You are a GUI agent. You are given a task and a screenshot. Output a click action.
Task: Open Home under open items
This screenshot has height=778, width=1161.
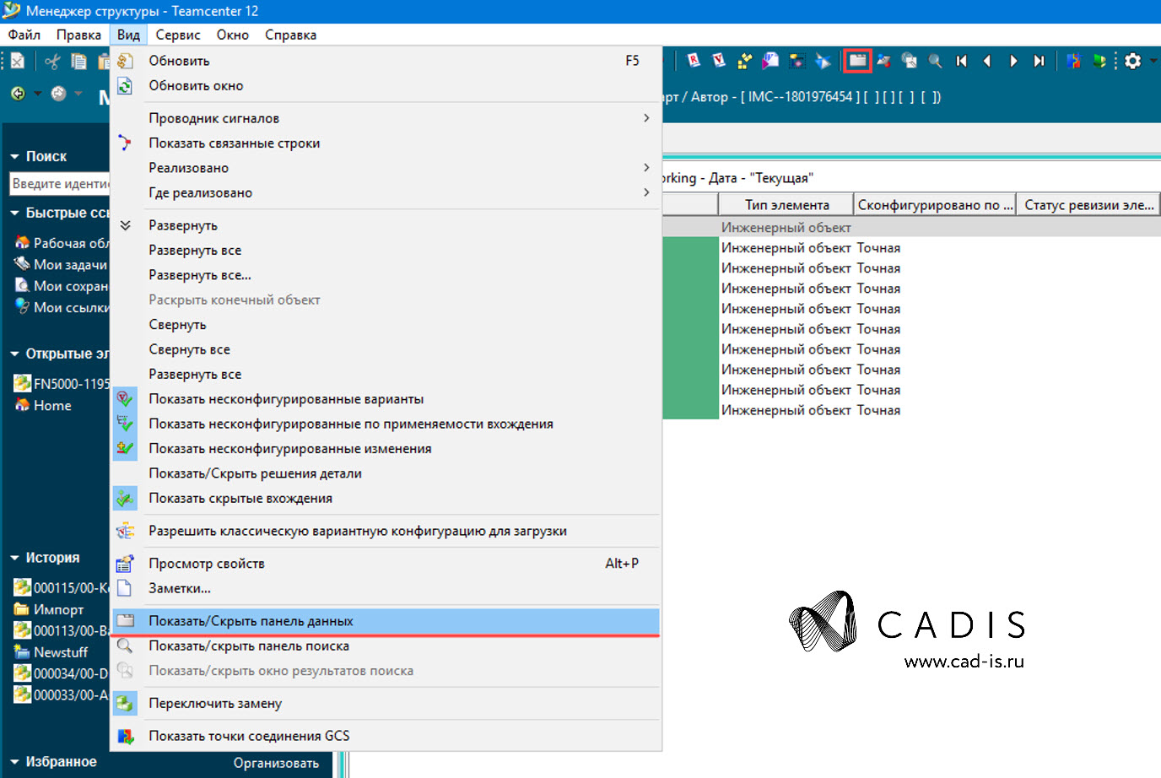pyautogui.click(x=42, y=406)
